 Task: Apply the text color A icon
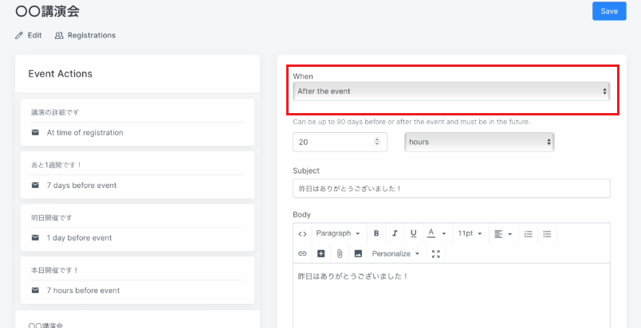[x=431, y=234]
